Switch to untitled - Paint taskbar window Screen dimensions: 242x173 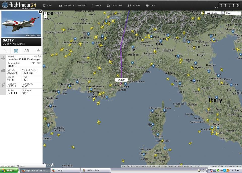pos(96,170)
